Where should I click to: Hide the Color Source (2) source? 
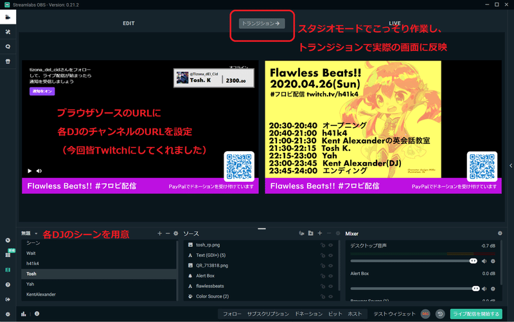(331, 296)
